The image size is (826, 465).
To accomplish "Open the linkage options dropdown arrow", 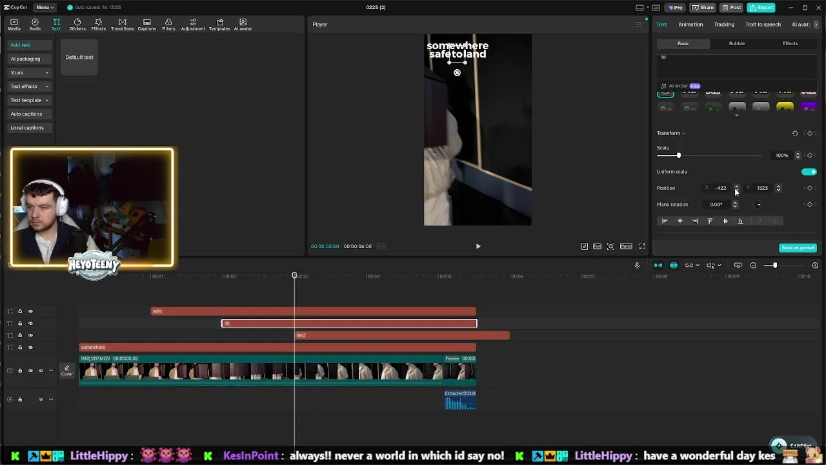I will 698,265.
